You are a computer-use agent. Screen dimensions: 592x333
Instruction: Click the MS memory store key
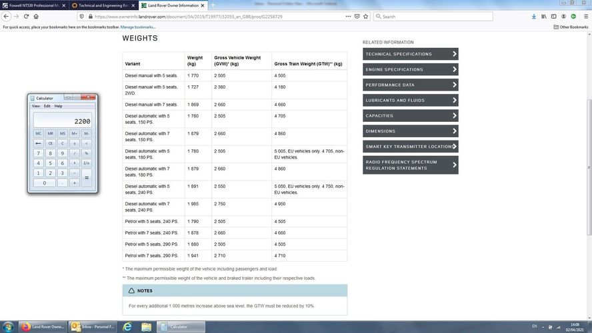click(x=62, y=133)
